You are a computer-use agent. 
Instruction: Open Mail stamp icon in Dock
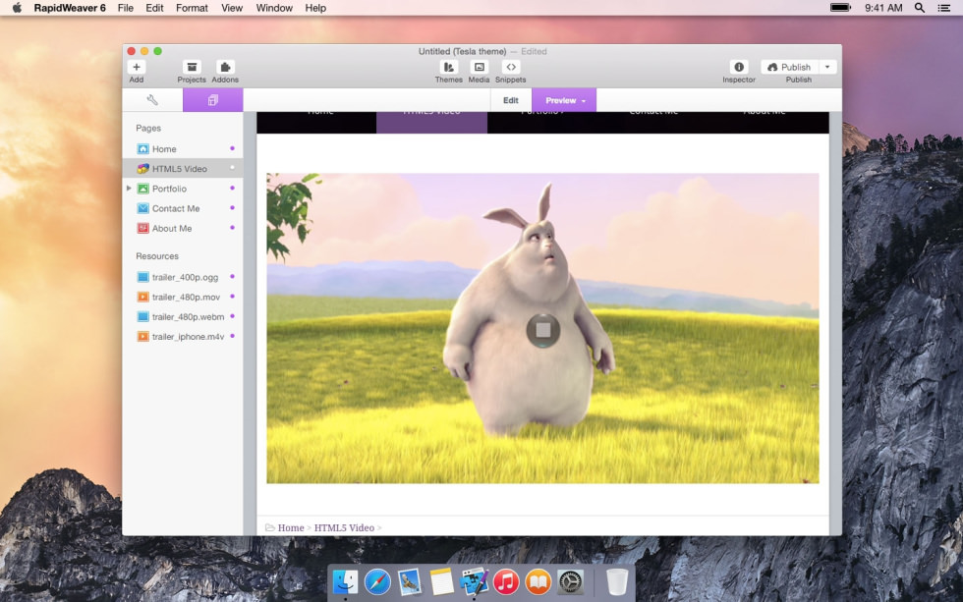click(409, 581)
